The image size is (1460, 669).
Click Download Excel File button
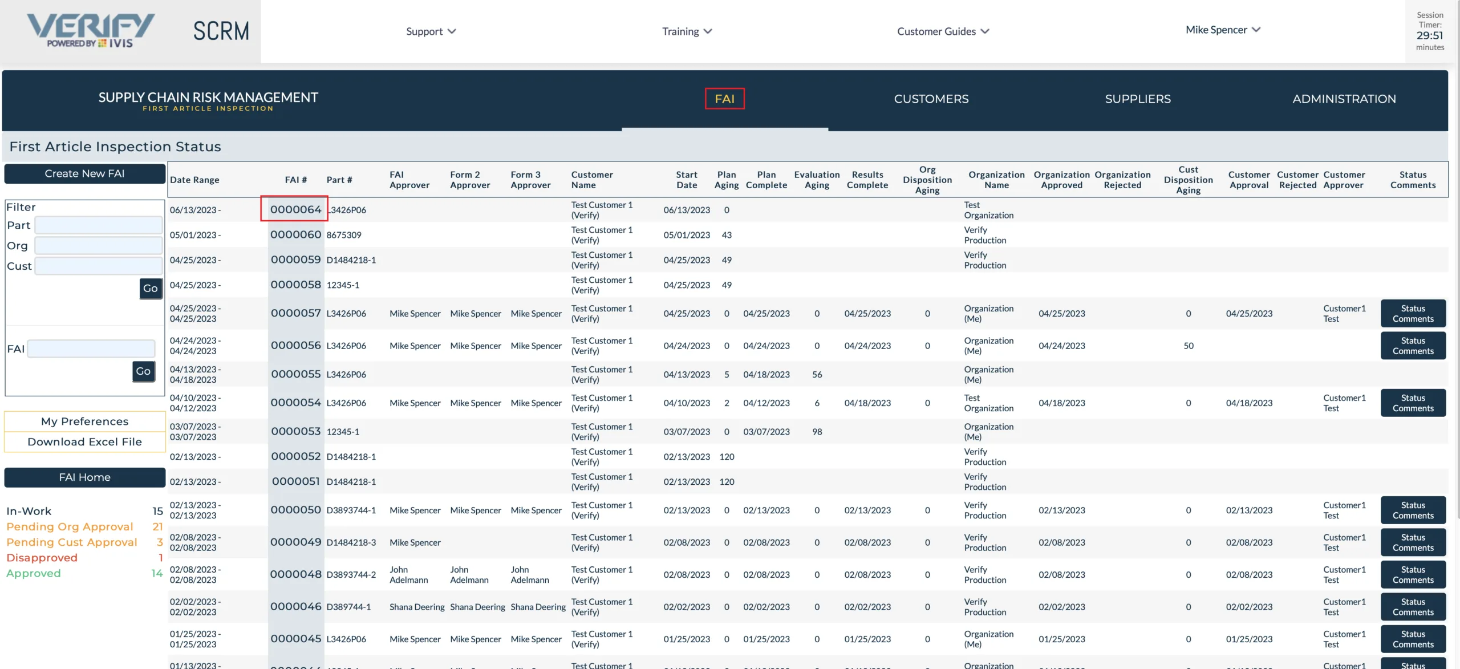point(84,441)
